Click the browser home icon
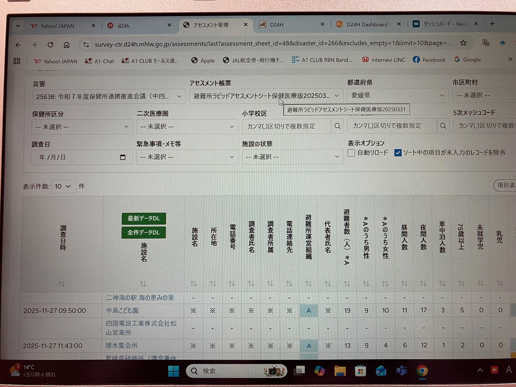 point(67,45)
